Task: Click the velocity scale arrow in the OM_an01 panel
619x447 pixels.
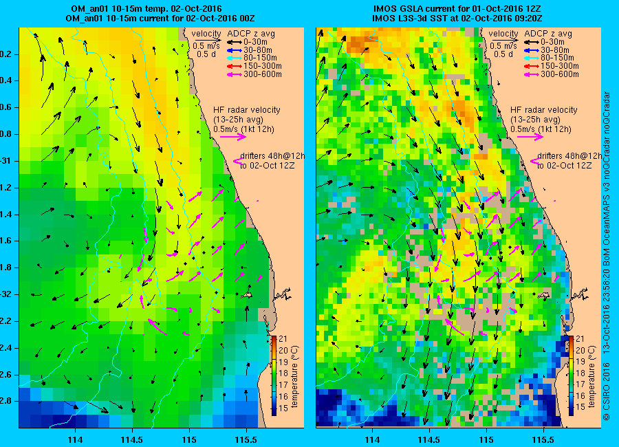Action: 208,40
